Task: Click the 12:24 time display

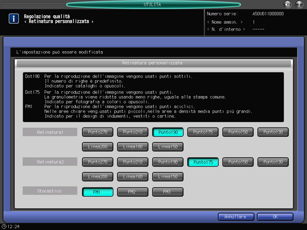Action: point(14,226)
